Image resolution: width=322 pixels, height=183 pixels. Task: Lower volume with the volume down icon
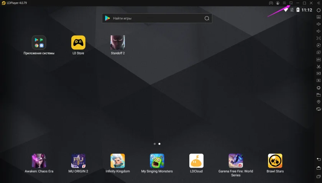319,31
